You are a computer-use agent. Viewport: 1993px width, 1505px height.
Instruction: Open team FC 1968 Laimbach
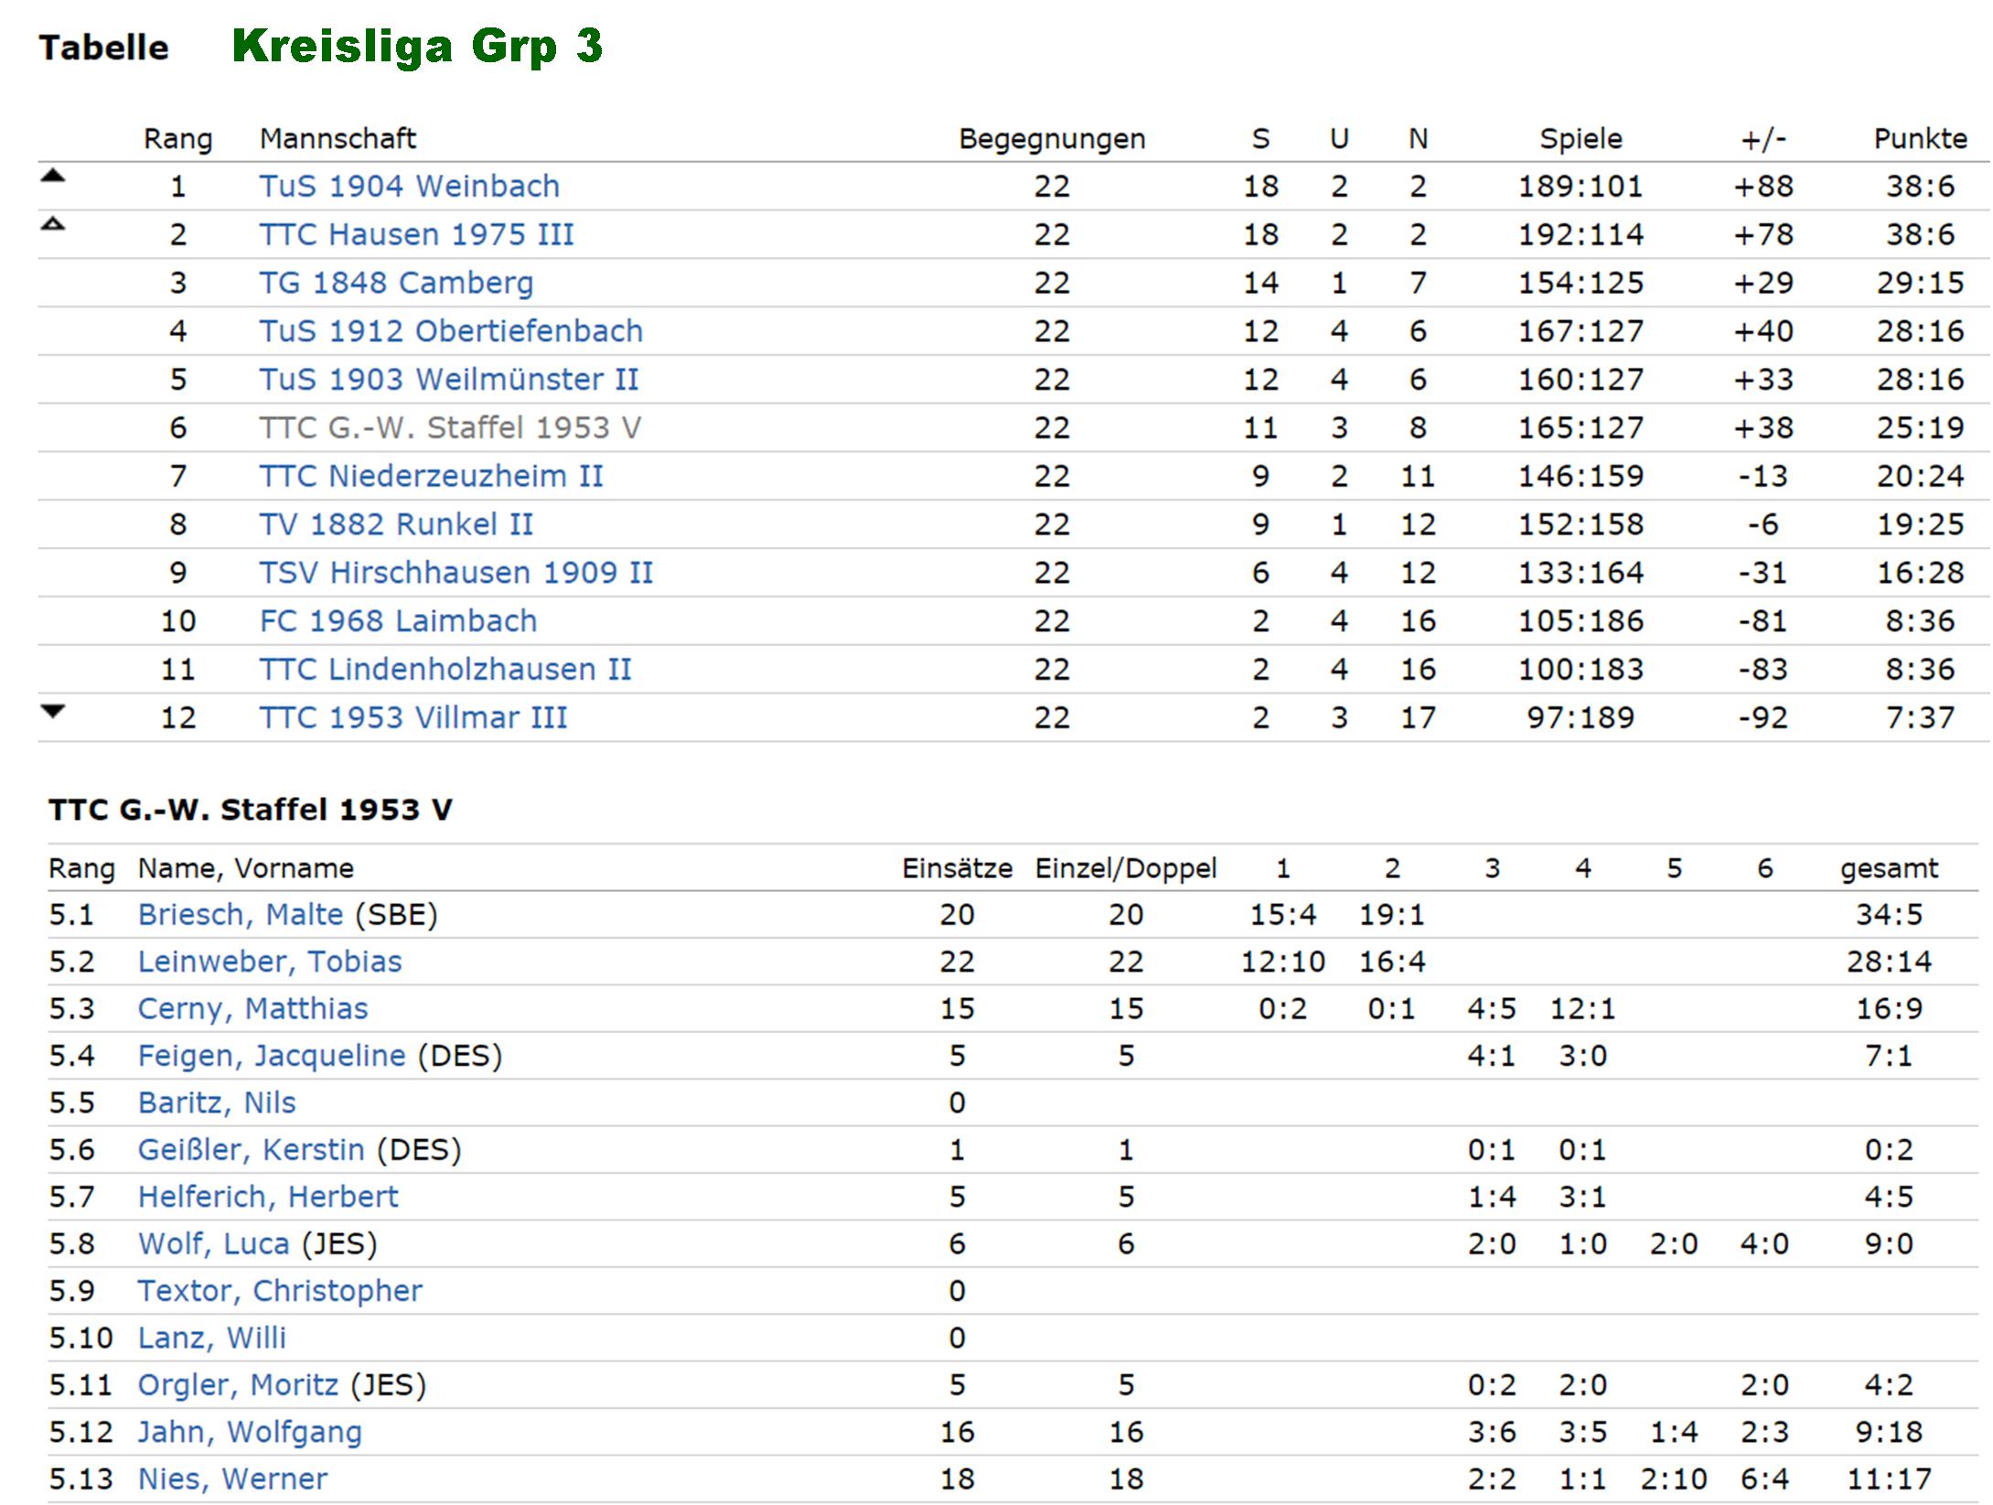[398, 622]
